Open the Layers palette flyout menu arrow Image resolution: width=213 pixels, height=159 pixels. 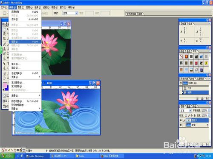click(210, 106)
